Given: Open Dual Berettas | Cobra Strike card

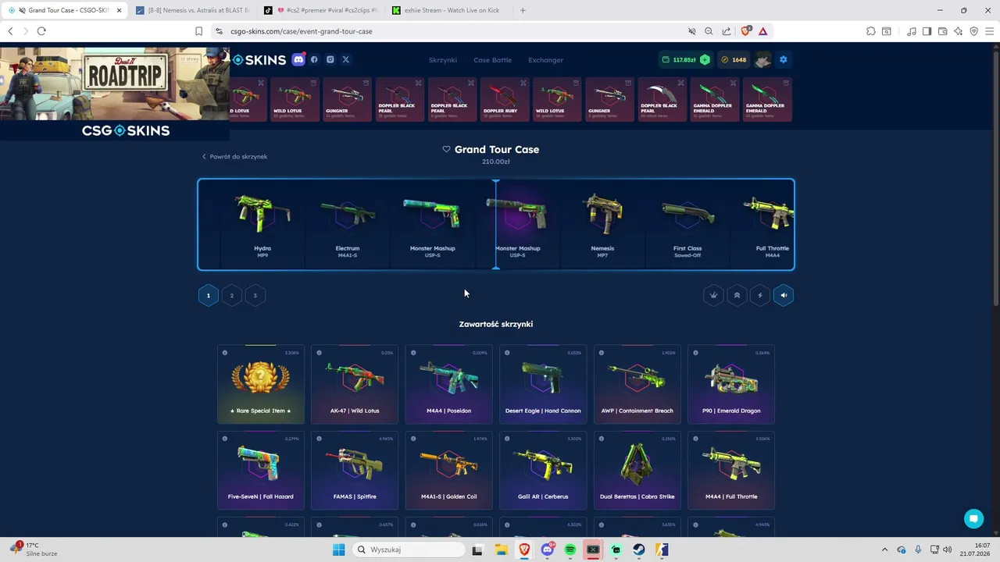Looking at the screenshot, I should click(x=637, y=470).
